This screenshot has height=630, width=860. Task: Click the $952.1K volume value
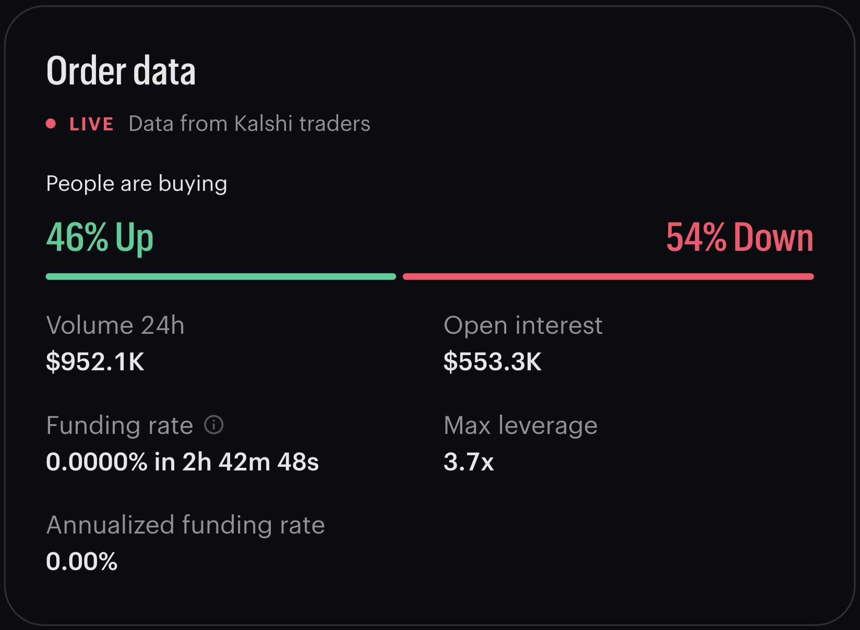tap(95, 361)
